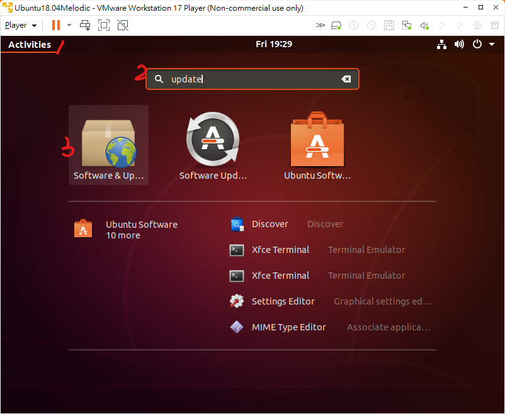This screenshot has height=414, width=505.
Task: Expand the system menu arrow in top bar
Action: pos(492,45)
